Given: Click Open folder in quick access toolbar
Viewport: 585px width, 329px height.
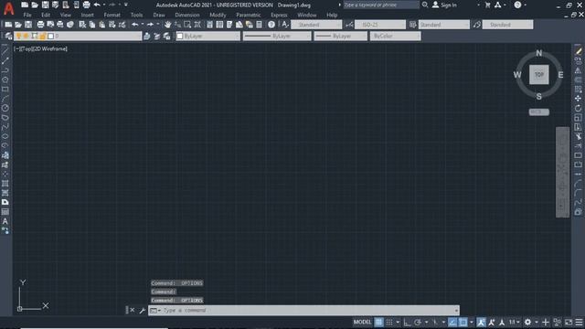Looking at the screenshot, I should pyautogui.click(x=35, y=5).
